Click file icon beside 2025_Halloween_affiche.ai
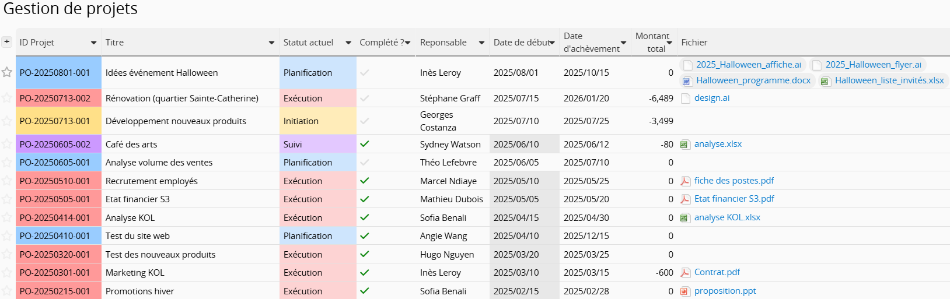This screenshot has width=950, height=299. (688, 65)
